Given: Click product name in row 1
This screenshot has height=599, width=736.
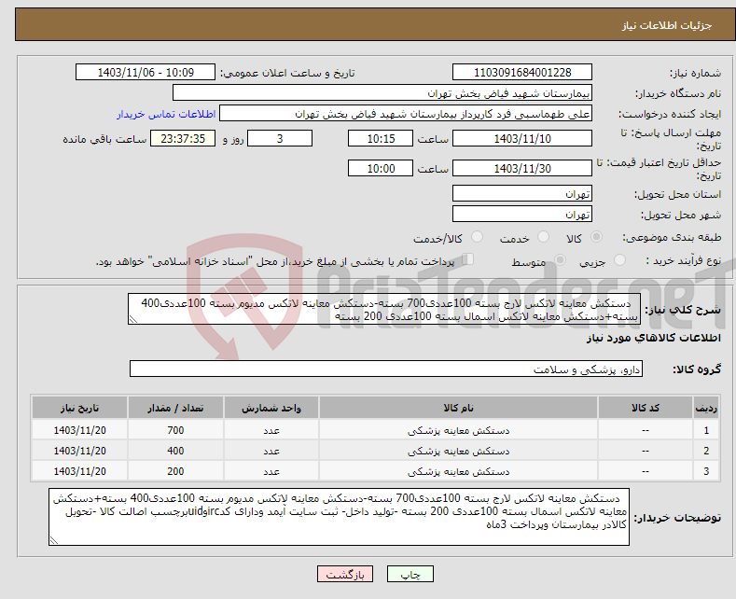Looking at the screenshot, I should [458, 430].
